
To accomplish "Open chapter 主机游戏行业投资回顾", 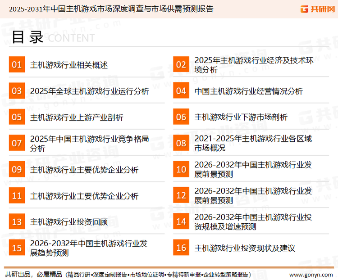I will tap(69, 222).
